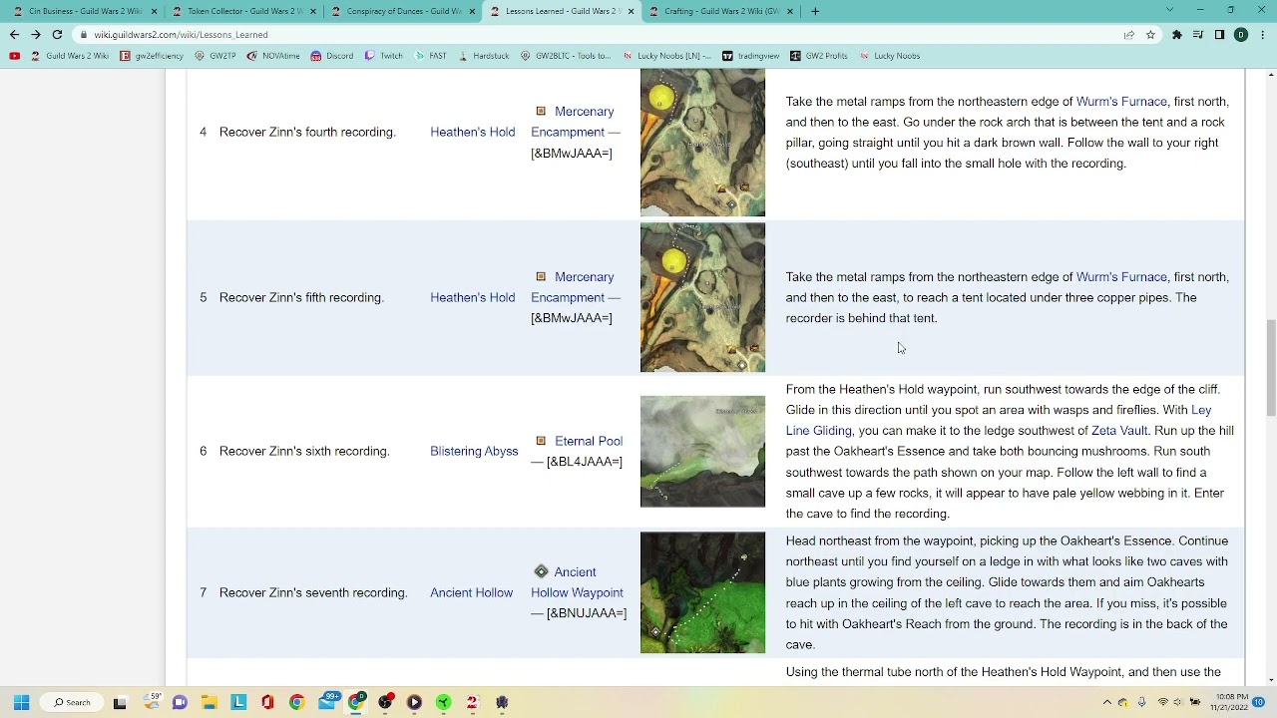This screenshot has width=1277, height=718.
Task: Open the gw2efficiency bookmark
Action: click(x=152, y=56)
